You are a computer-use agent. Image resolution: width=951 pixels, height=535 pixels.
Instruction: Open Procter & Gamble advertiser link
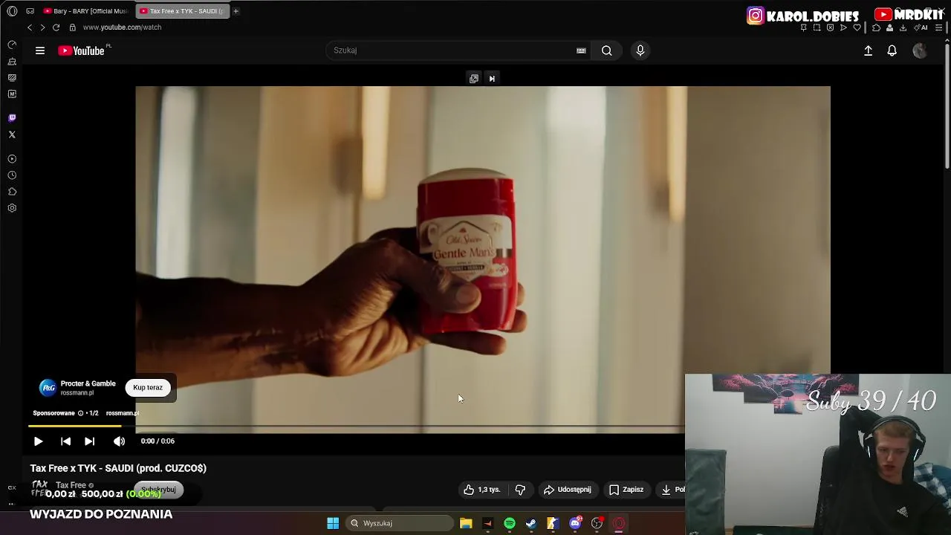click(88, 384)
